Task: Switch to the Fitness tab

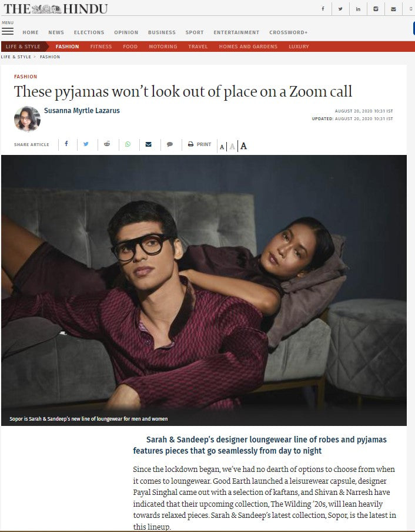Action: tap(101, 47)
